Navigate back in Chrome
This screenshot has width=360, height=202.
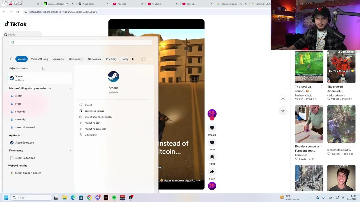[4, 12]
